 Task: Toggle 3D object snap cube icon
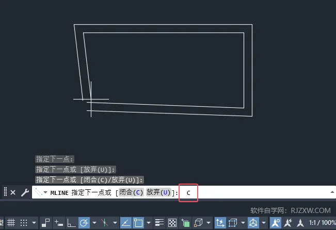point(198,223)
